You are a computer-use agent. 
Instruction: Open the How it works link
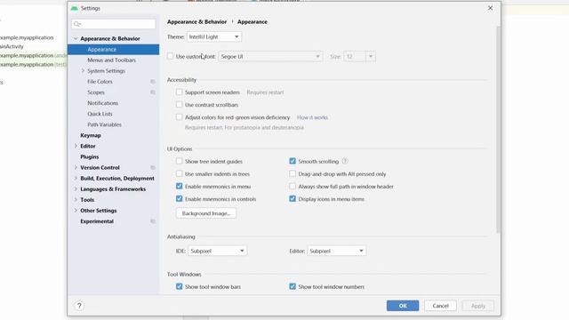pos(312,117)
